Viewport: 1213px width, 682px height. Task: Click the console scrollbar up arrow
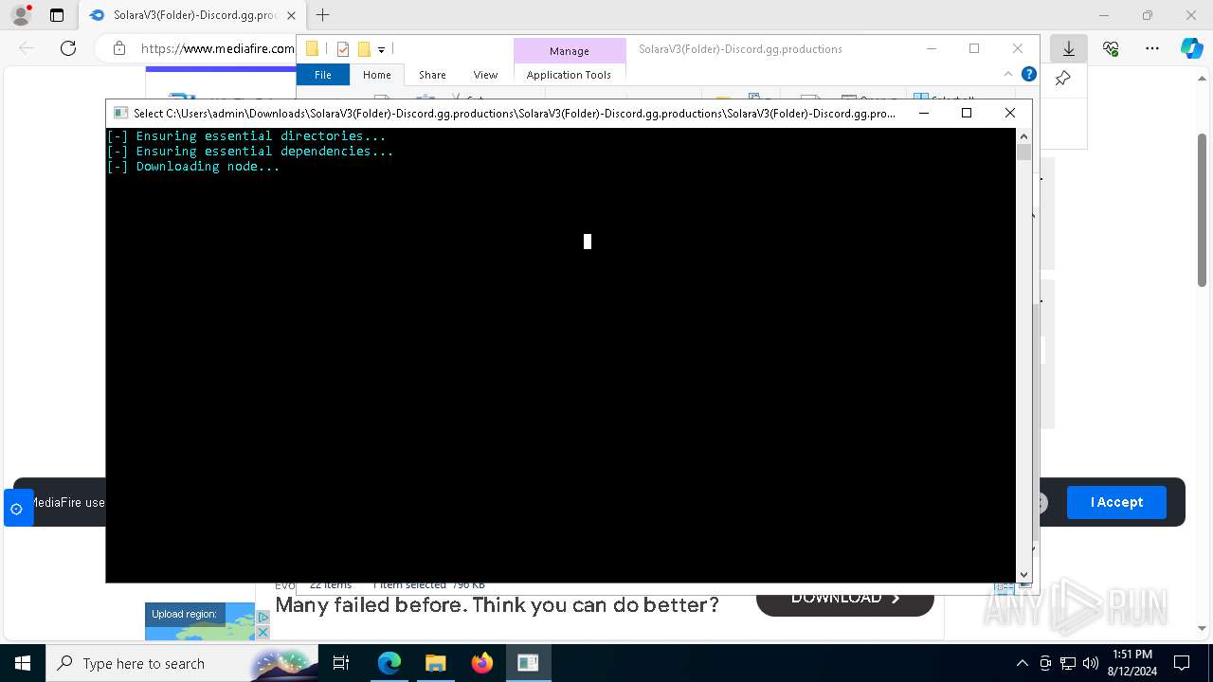click(x=1023, y=136)
